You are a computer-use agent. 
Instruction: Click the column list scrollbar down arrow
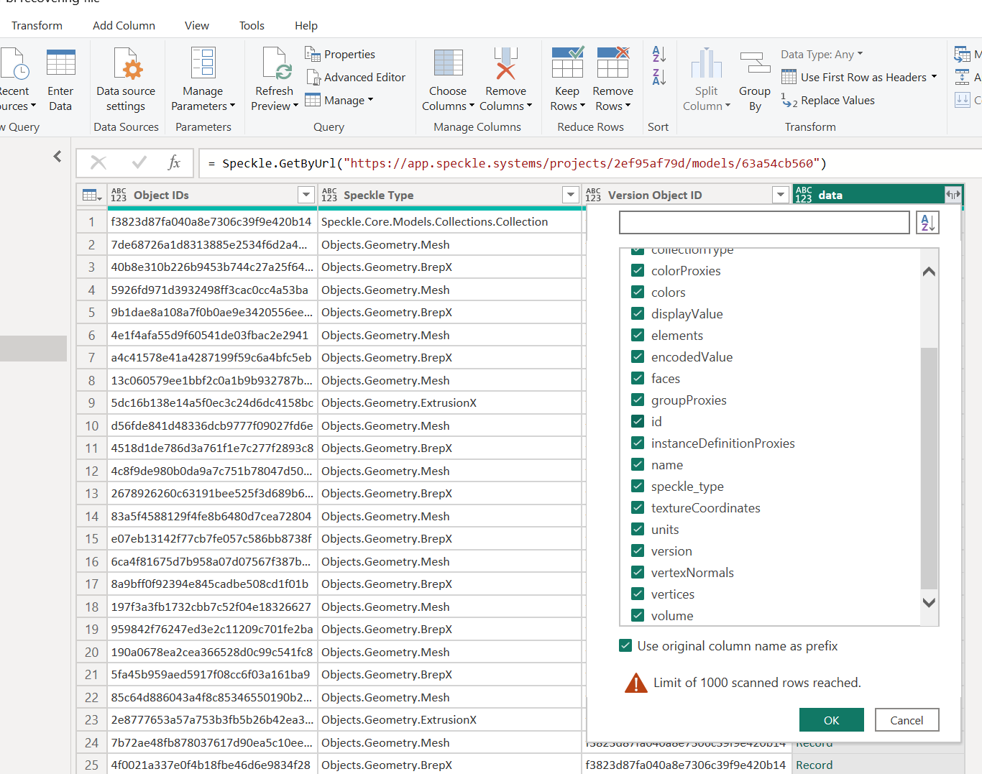point(929,603)
